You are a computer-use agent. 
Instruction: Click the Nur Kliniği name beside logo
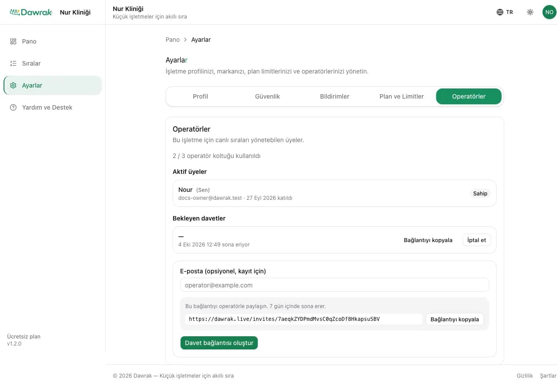click(75, 12)
